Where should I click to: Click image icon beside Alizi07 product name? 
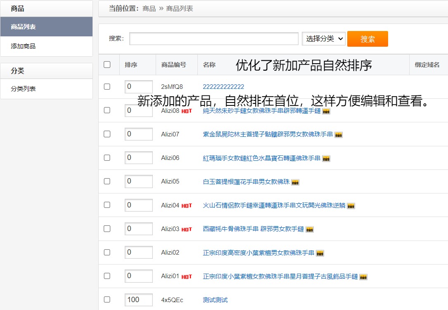pos(339,135)
